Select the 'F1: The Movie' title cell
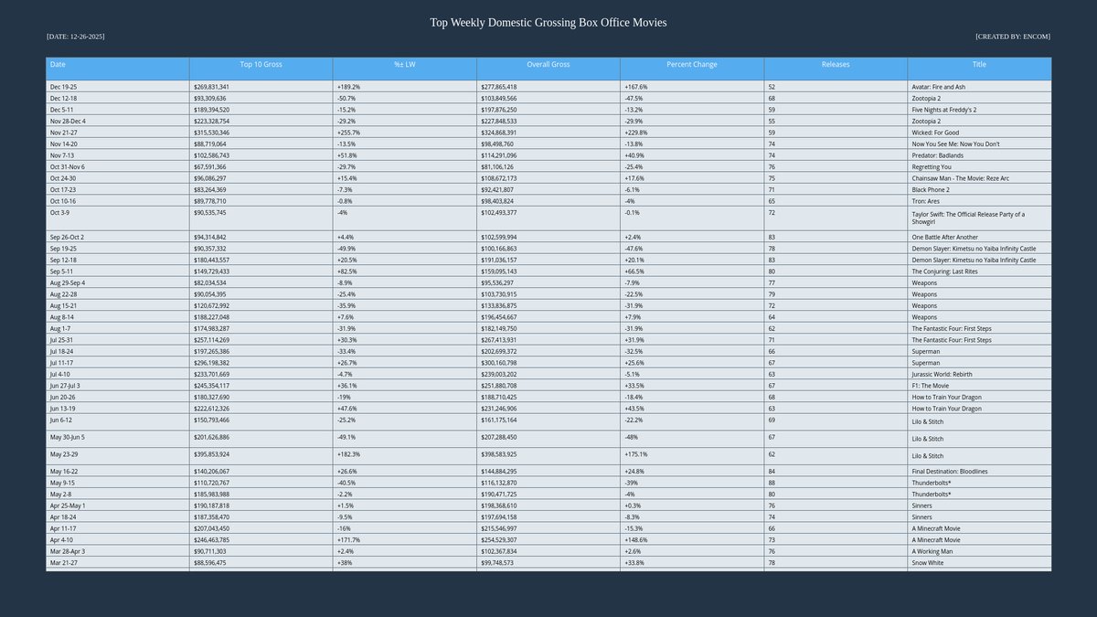The image size is (1097, 617). pos(979,386)
